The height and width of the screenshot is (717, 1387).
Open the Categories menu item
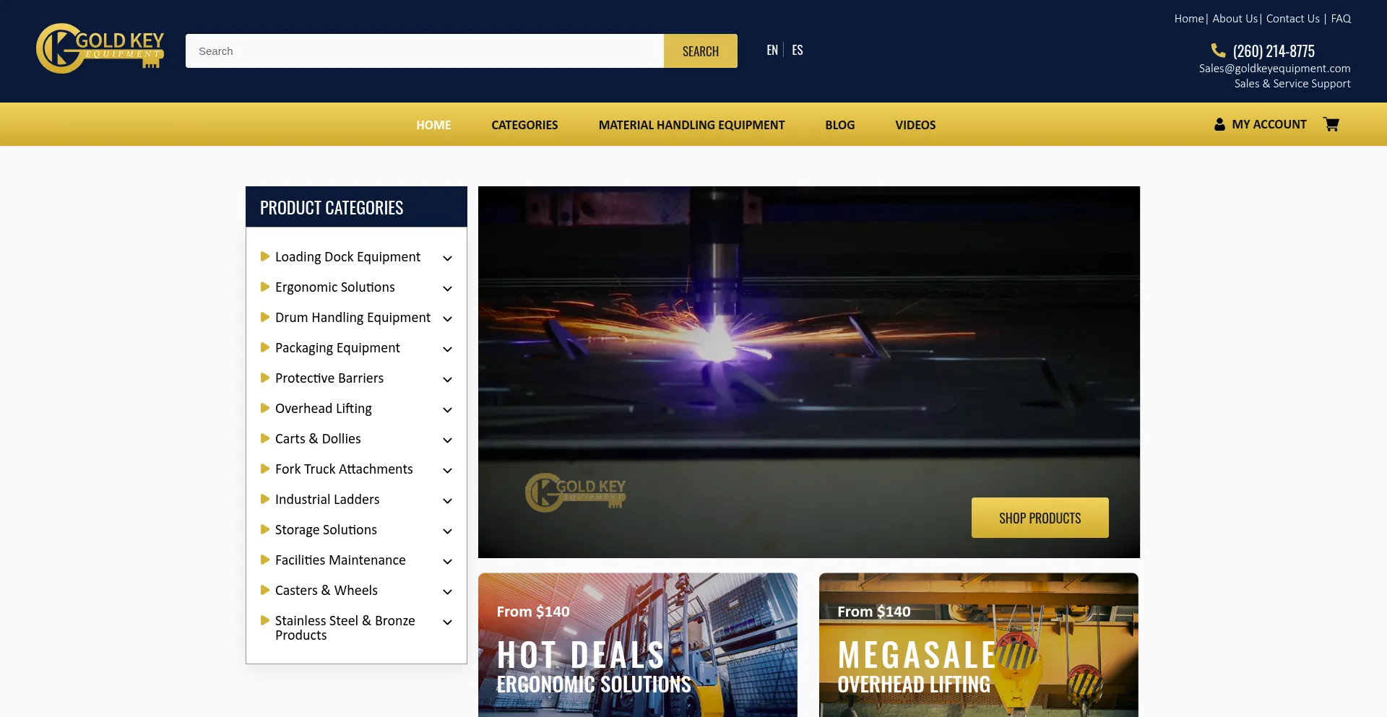(524, 125)
